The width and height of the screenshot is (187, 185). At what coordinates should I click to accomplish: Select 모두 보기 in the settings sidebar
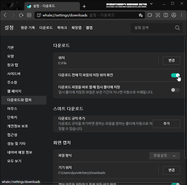14,161
